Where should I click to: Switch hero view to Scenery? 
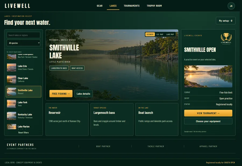(x=150, y=34)
